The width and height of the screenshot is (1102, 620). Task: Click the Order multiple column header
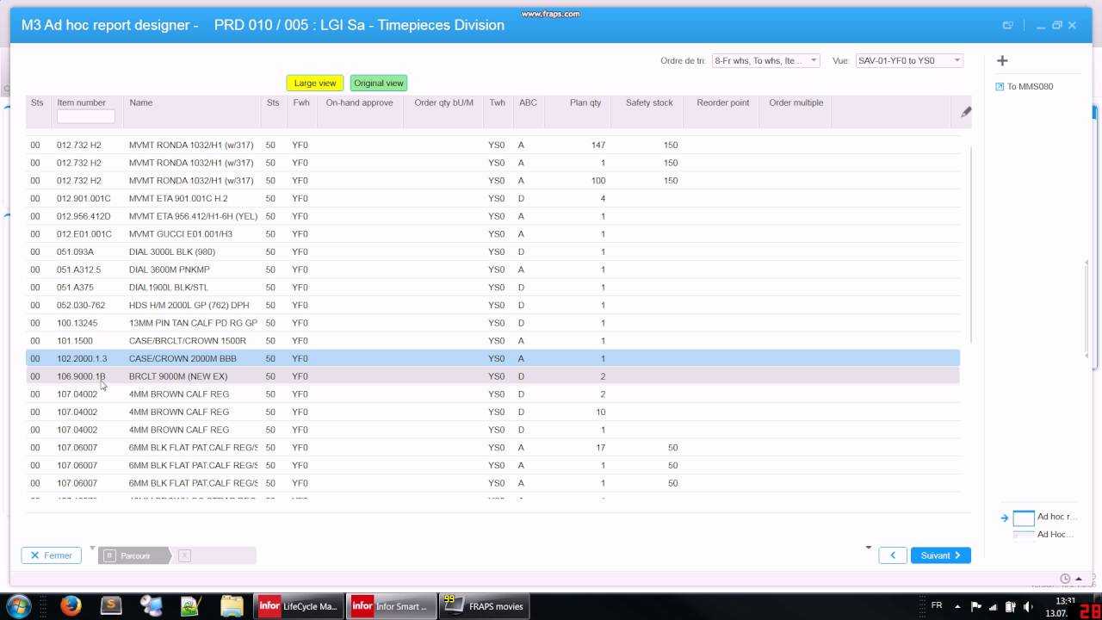(796, 102)
